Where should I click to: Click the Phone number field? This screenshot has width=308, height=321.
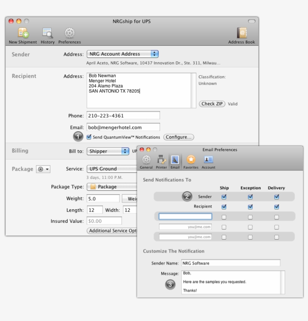[x=123, y=115]
